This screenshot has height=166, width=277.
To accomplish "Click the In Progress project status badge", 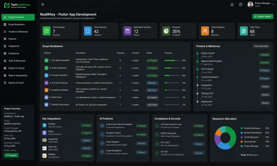I will [x=11, y=155].
